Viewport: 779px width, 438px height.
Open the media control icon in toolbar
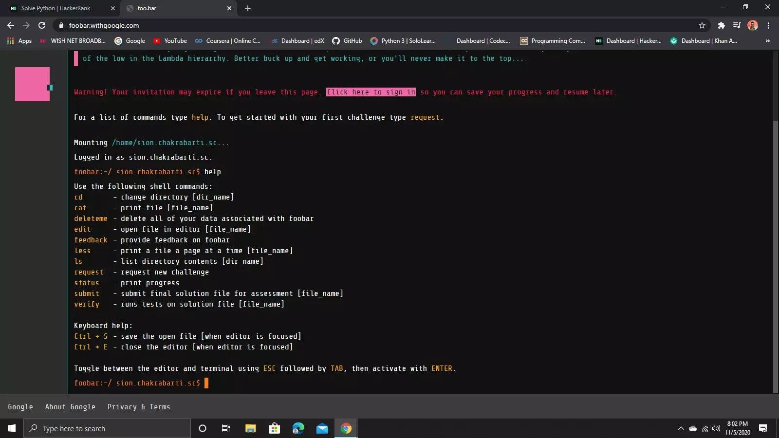tap(737, 25)
